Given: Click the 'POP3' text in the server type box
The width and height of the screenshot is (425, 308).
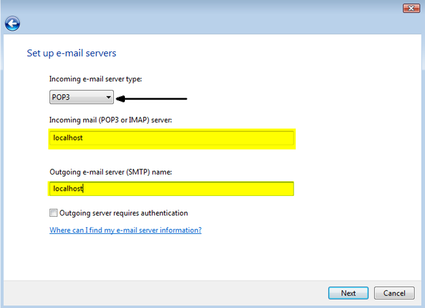Looking at the screenshot, I should [x=62, y=98].
